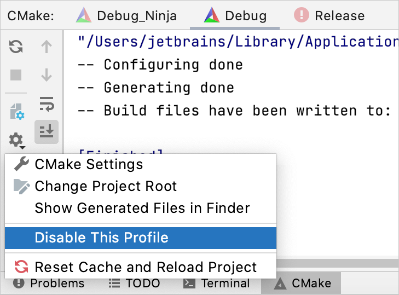Screen dimensions: 399x295
Task: Open generated CMake files settings icon
Action: click(16, 112)
